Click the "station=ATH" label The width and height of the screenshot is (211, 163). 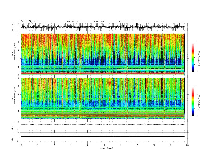pyautogui.click(x=99, y=21)
